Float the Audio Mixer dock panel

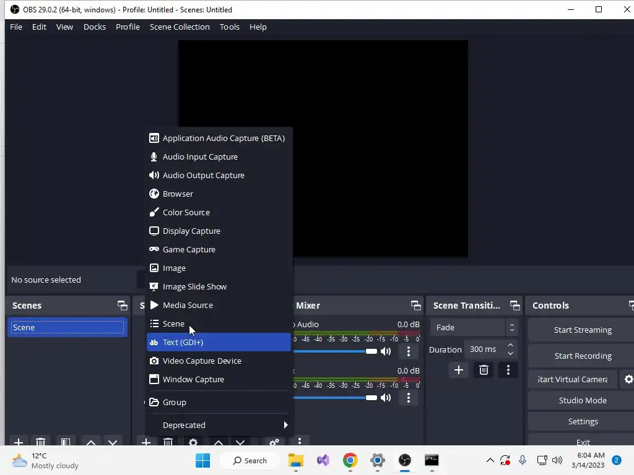click(x=415, y=306)
